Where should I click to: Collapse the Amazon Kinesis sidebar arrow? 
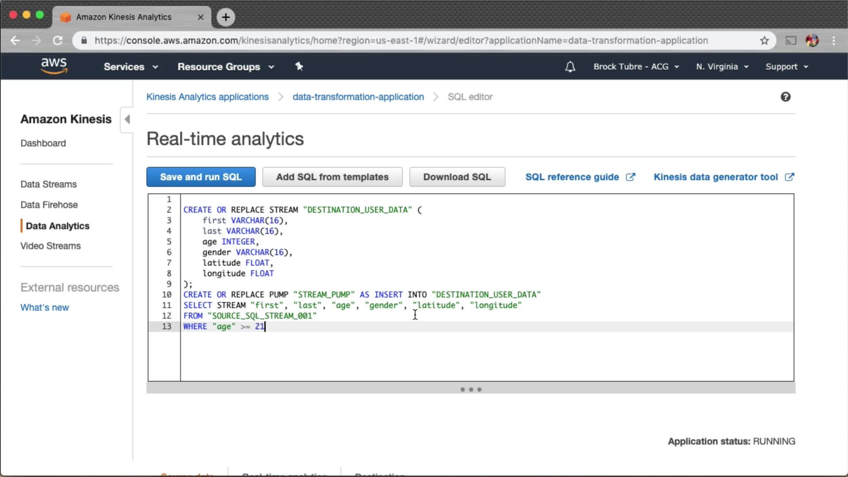click(x=127, y=119)
